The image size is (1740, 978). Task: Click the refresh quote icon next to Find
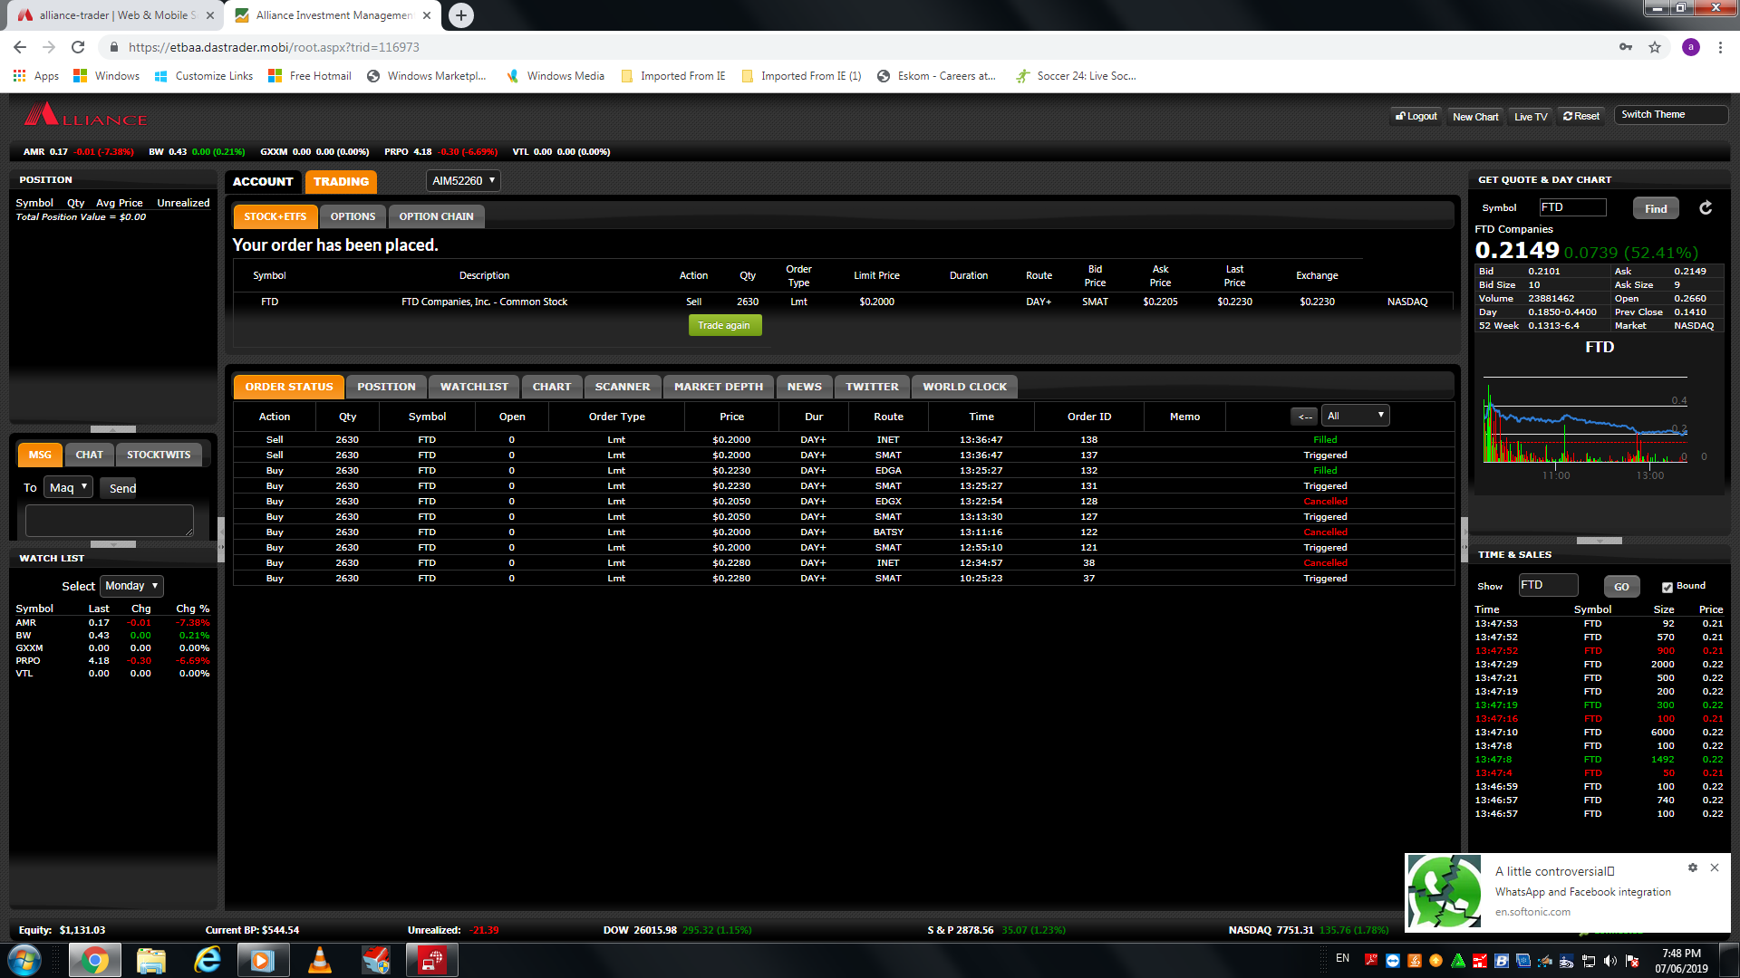[x=1706, y=208]
